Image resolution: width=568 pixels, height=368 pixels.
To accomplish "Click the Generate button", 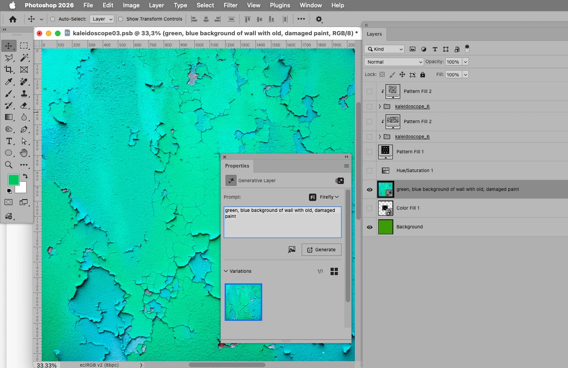I will click(321, 249).
